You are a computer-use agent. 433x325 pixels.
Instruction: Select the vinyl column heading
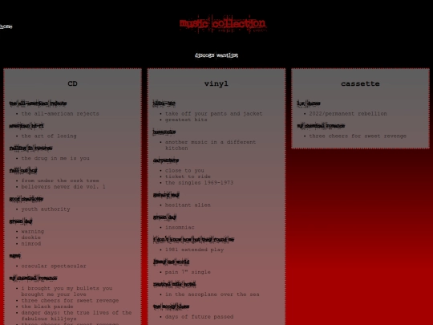pyautogui.click(x=216, y=83)
